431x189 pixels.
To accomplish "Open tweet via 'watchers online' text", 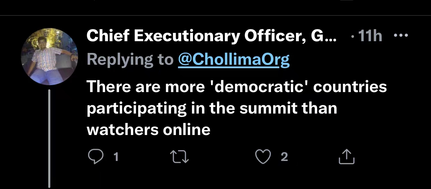I will (x=149, y=129).
